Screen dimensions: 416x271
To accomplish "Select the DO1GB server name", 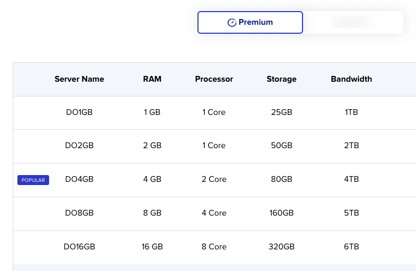I will pos(79,112).
